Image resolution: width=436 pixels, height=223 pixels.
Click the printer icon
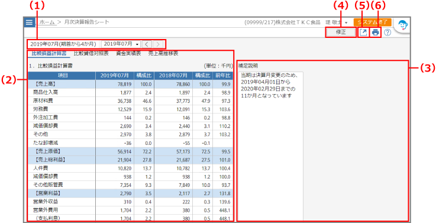pos(376,33)
